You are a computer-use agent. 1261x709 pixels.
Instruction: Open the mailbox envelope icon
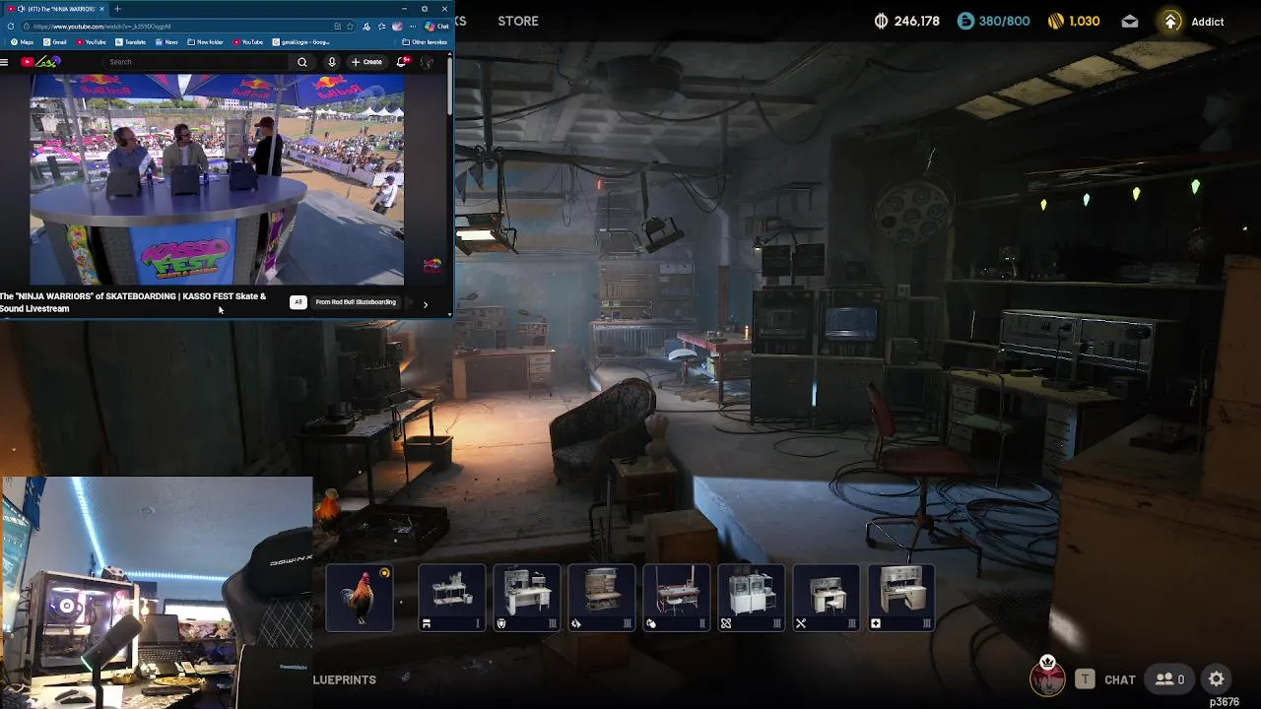pos(1130,21)
